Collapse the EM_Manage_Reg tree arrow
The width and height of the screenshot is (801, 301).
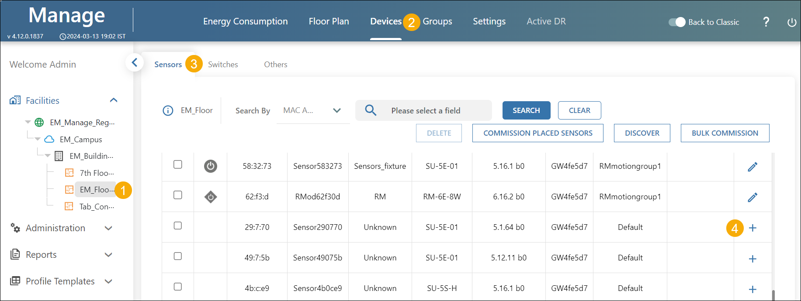(28, 122)
